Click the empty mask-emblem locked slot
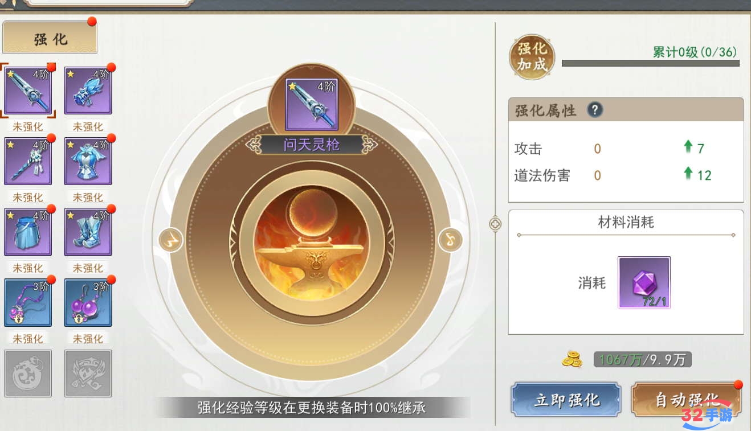751x431 pixels. point(88,373)
